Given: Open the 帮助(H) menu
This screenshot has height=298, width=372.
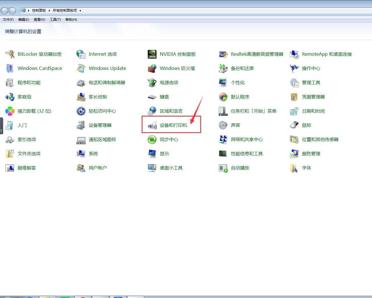Looking at the screenshot, I should [x=71, y=20].
